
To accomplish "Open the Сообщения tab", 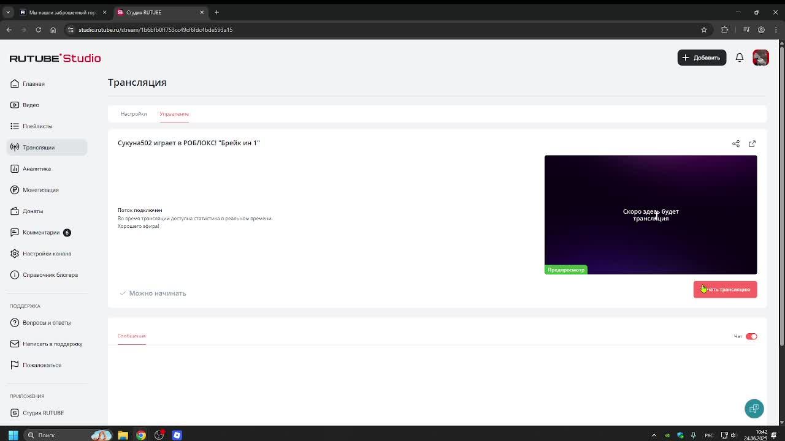I will (131, 336).
